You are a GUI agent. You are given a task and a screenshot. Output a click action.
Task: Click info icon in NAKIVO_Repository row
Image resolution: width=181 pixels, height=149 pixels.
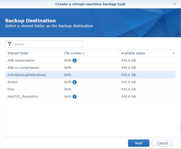(x=75, y=97)
